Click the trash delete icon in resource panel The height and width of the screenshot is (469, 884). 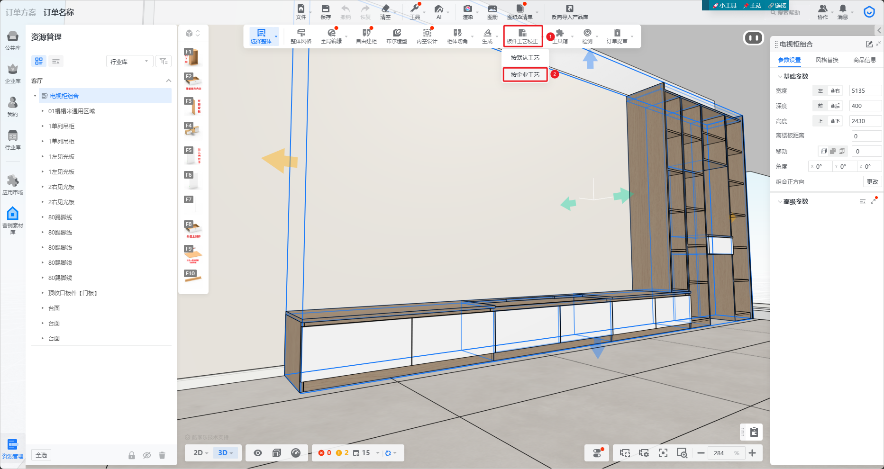click(x=162, y=455)
